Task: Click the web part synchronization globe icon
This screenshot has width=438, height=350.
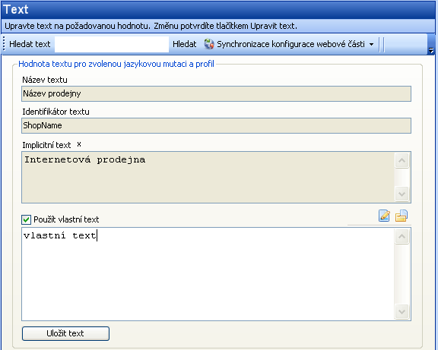Action: (x=209, y=44)
